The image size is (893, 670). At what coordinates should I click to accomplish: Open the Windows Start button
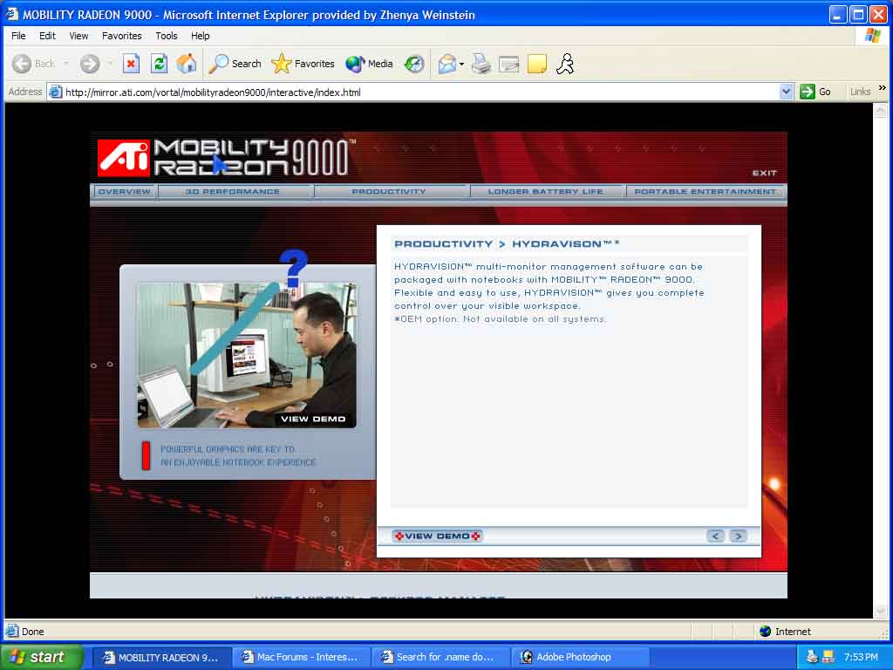[42, 657]
